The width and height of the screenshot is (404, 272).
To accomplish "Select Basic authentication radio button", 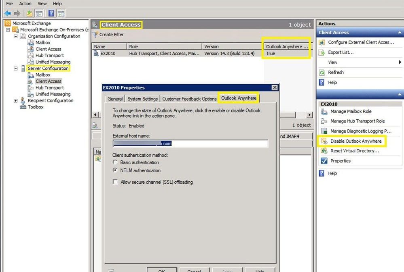I will pos(115,162).
